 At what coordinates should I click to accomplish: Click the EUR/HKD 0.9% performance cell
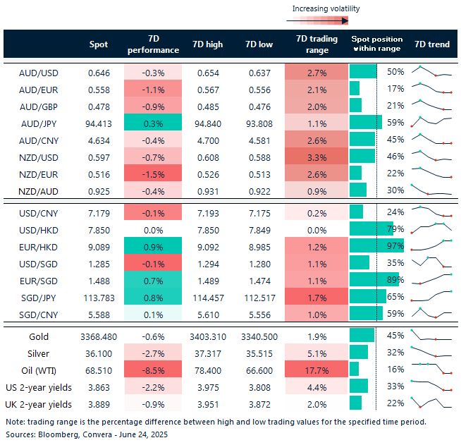pos(153,245)
